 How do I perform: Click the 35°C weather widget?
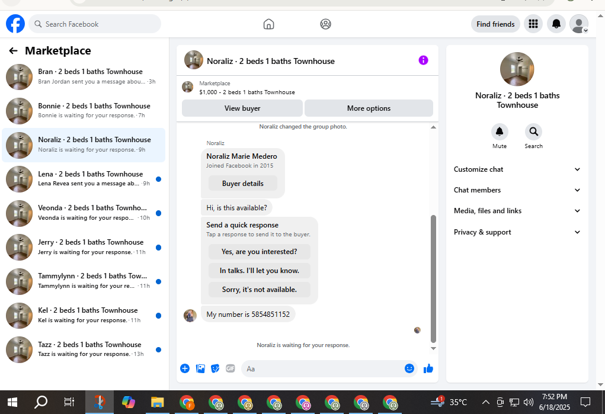[x=449, y=402]
